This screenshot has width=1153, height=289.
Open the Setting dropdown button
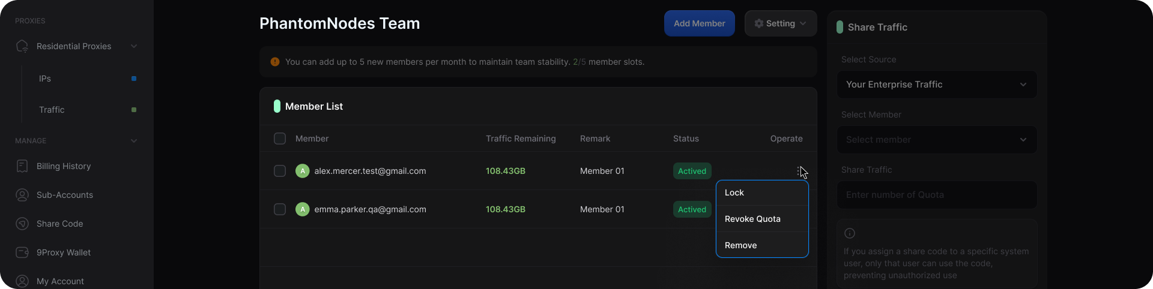(780, 23)
